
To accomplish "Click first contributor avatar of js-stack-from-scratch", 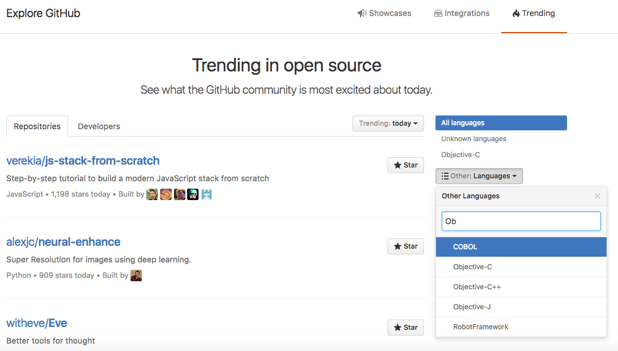I will tap(152, 194).
